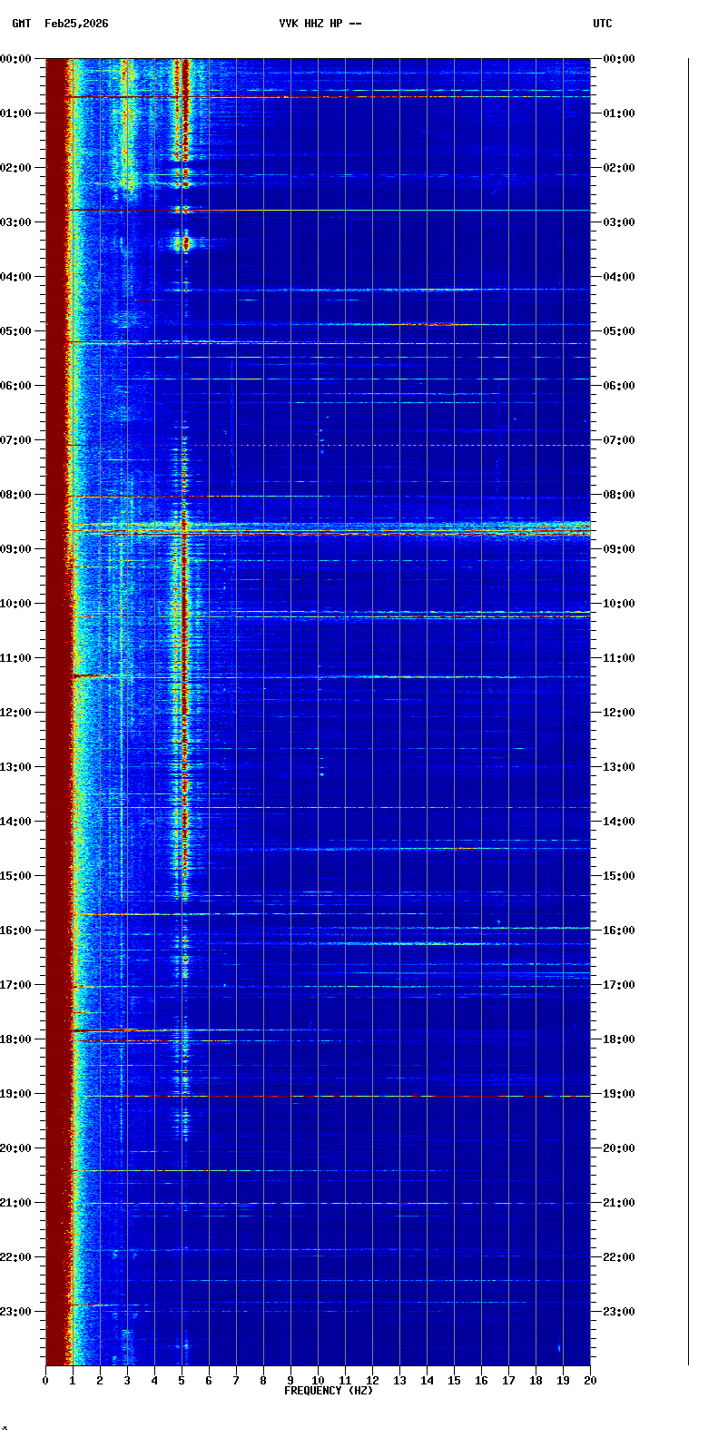728x1438 pixels.
Task: Click the UTC label at top right
Action: (603, 24)
